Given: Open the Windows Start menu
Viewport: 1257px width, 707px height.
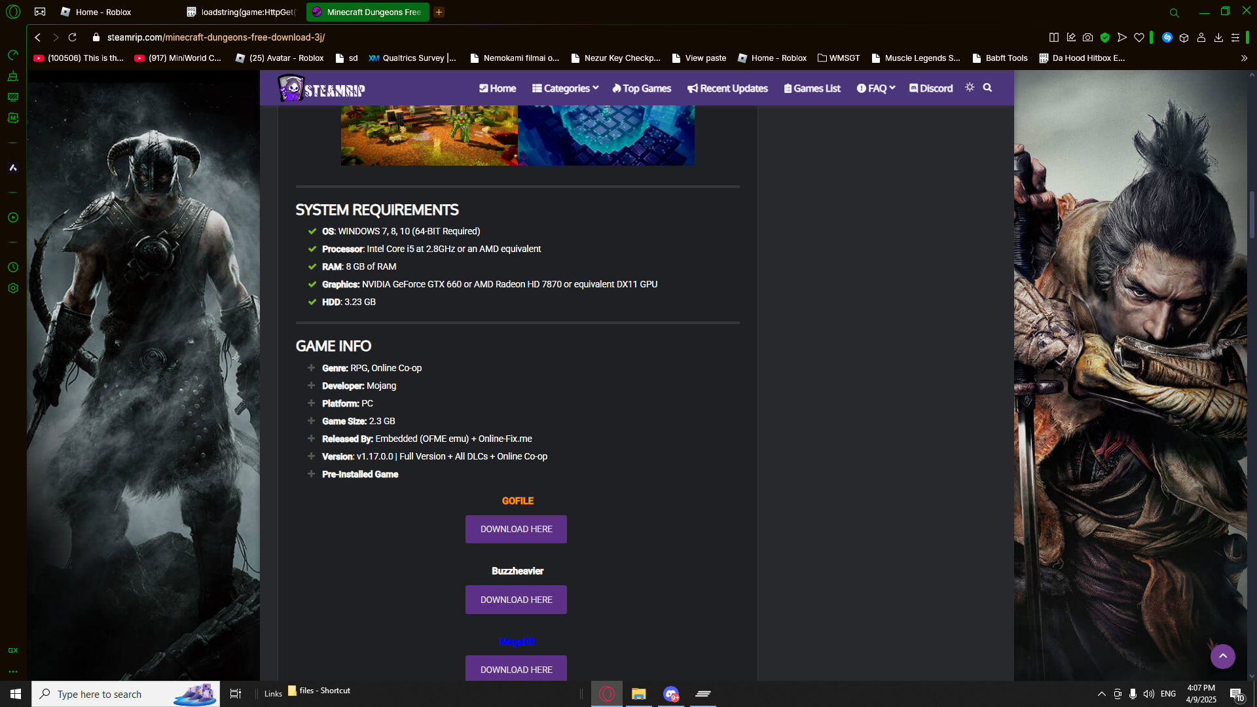Looking at the screenshot, I should [16, 694].
